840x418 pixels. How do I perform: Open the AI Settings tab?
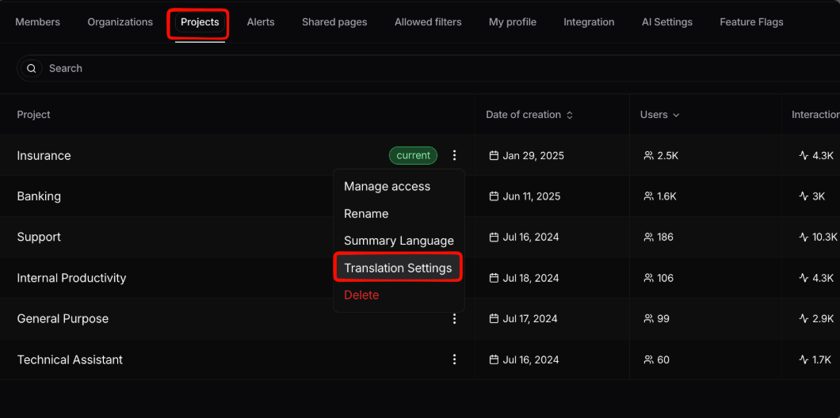(x=667, y=22)
